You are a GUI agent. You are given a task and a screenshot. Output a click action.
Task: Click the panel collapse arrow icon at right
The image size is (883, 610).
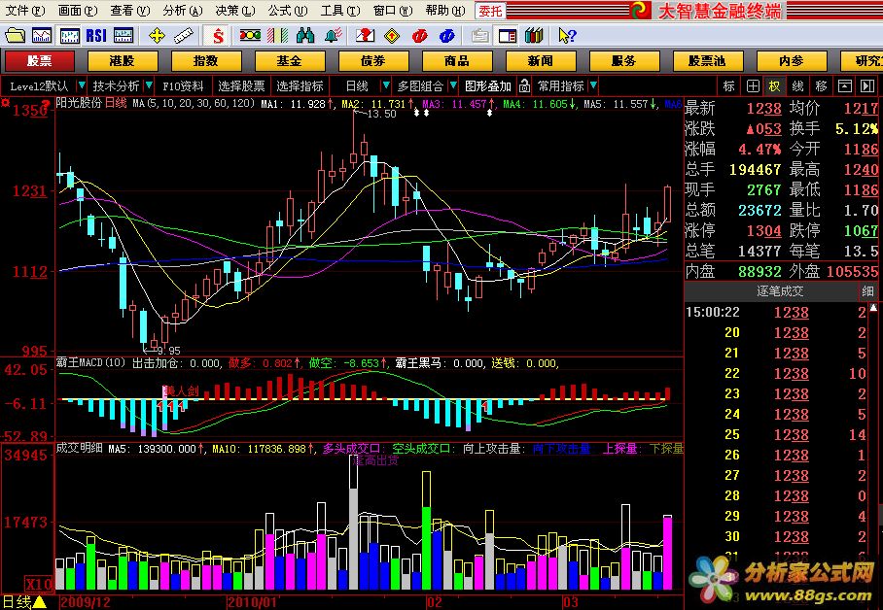coord(867,86)
